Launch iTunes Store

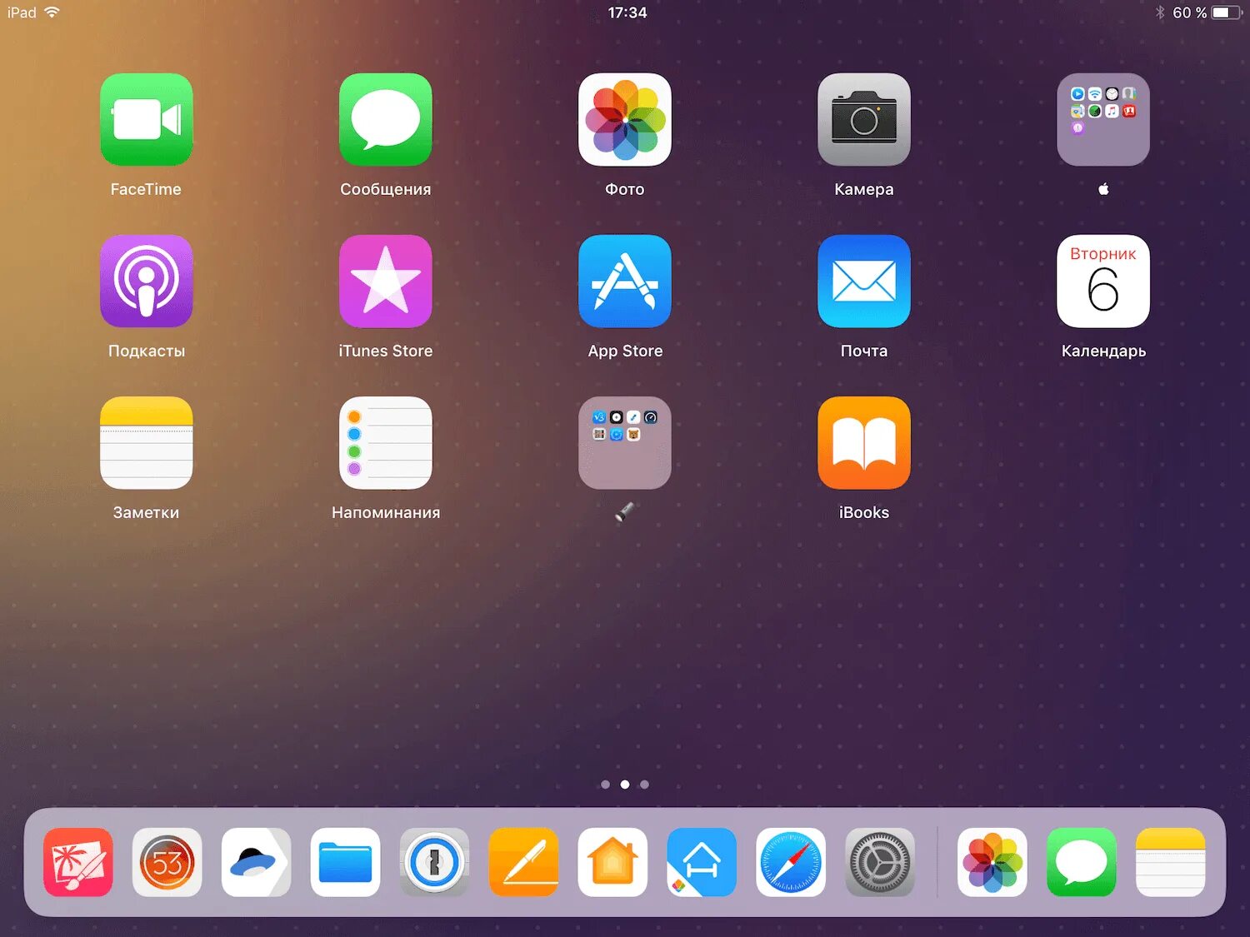coord(386,281)
